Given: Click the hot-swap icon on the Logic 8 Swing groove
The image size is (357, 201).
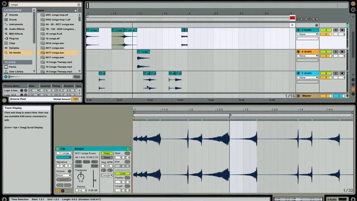Looking at the screenshot, I should (25, 90).
